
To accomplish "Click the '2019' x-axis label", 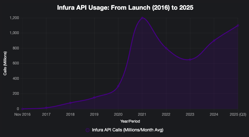I will (x=94, y=114).
